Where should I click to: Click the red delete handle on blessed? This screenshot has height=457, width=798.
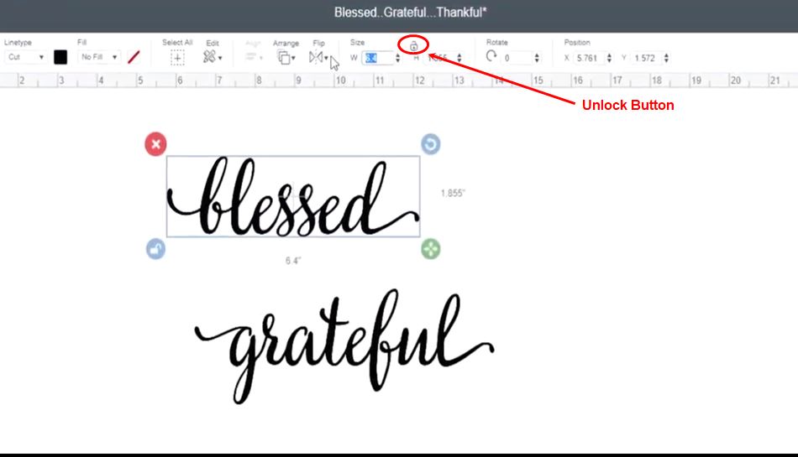pos(155,144)
